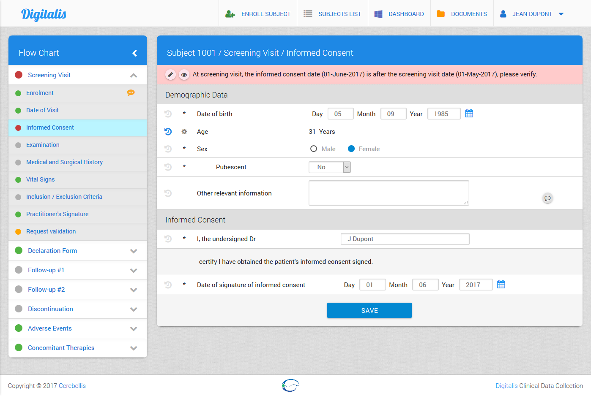Select the Male radio button

tap(314, 149)
